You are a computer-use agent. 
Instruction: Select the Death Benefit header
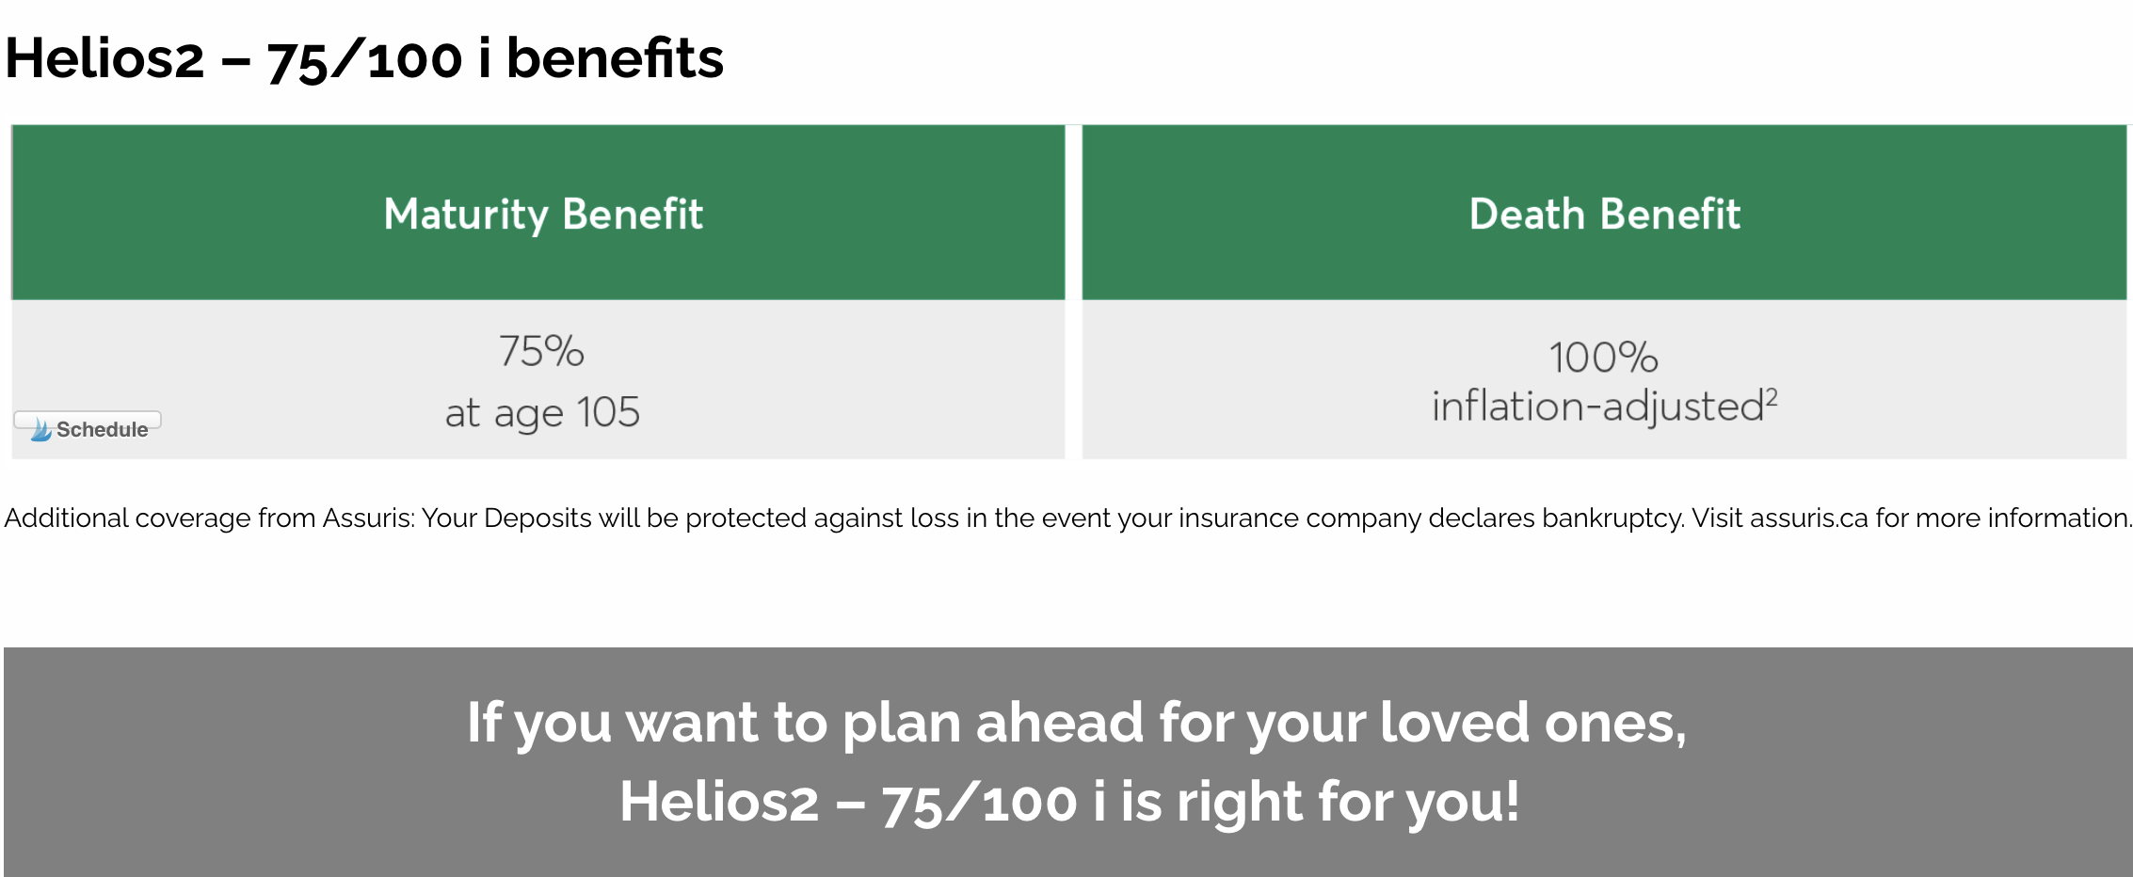tap(1605, 215)
